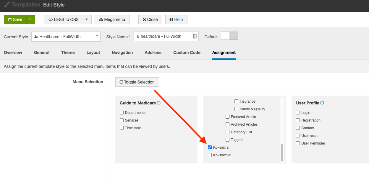Viewport: 369px width, 182px height.
Task: Expand the LESS to CSS dropdown arrow
Action: point(87,19)
